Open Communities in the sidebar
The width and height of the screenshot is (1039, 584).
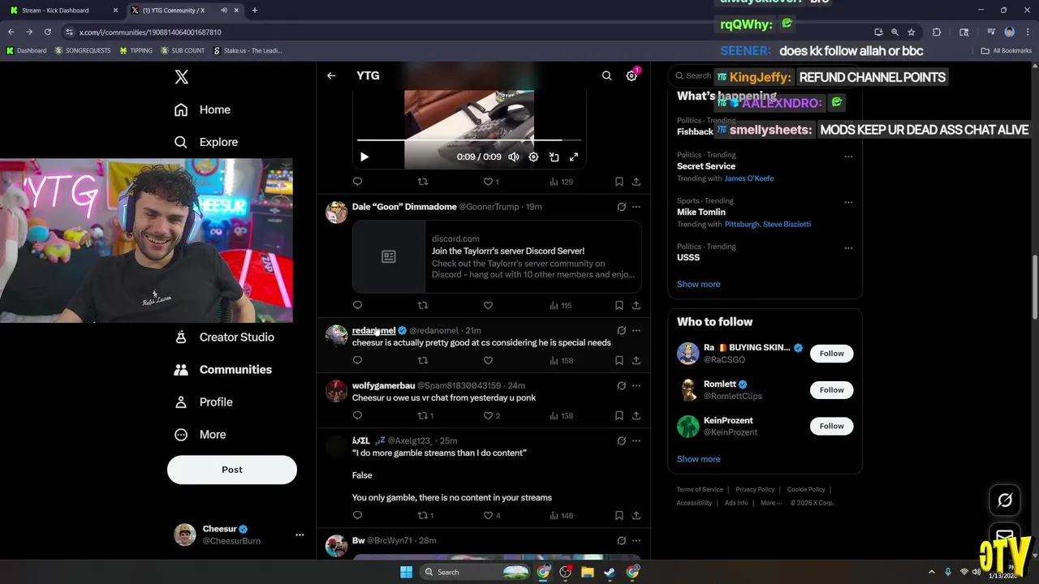pyautogui.click(x=223, y=369)
